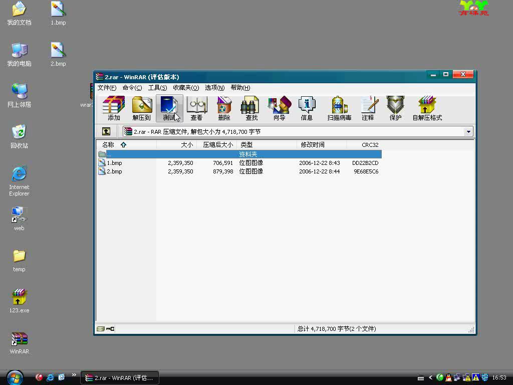Screen dimensions: 513x385
Task: Open the Info (信息) toolbar icon
Action: 307,108
